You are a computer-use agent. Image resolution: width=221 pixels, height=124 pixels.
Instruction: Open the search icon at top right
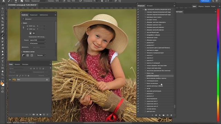[213, 1]
